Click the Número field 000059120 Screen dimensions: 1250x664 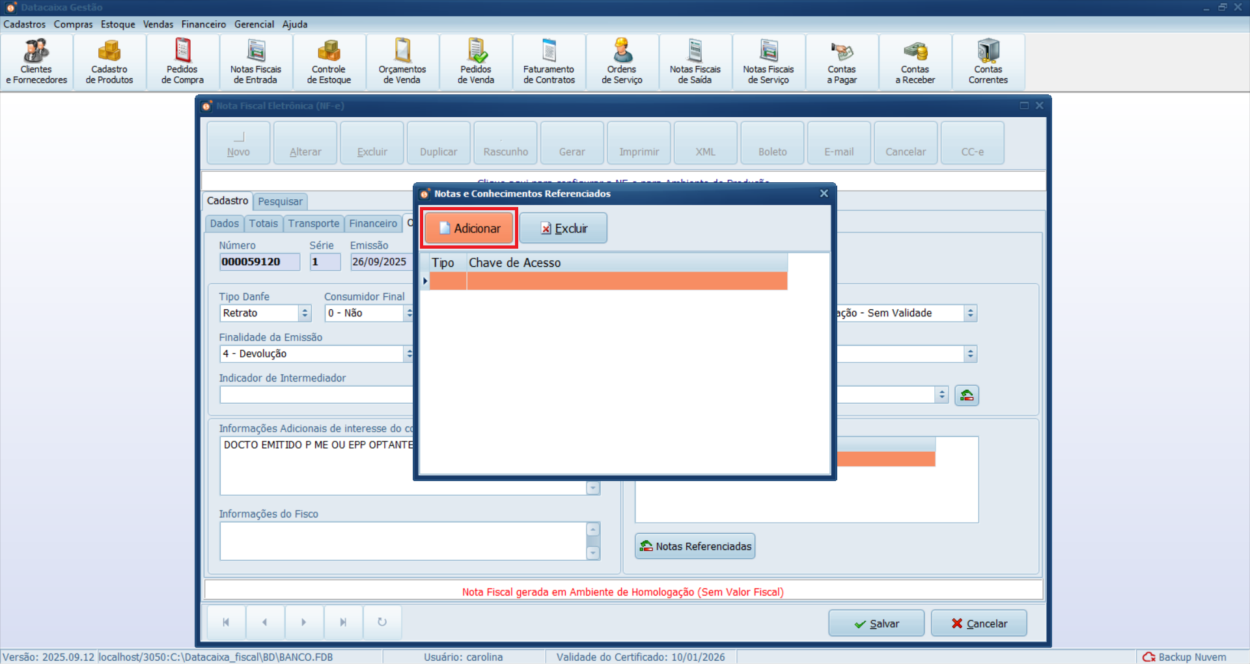point(260,262)
